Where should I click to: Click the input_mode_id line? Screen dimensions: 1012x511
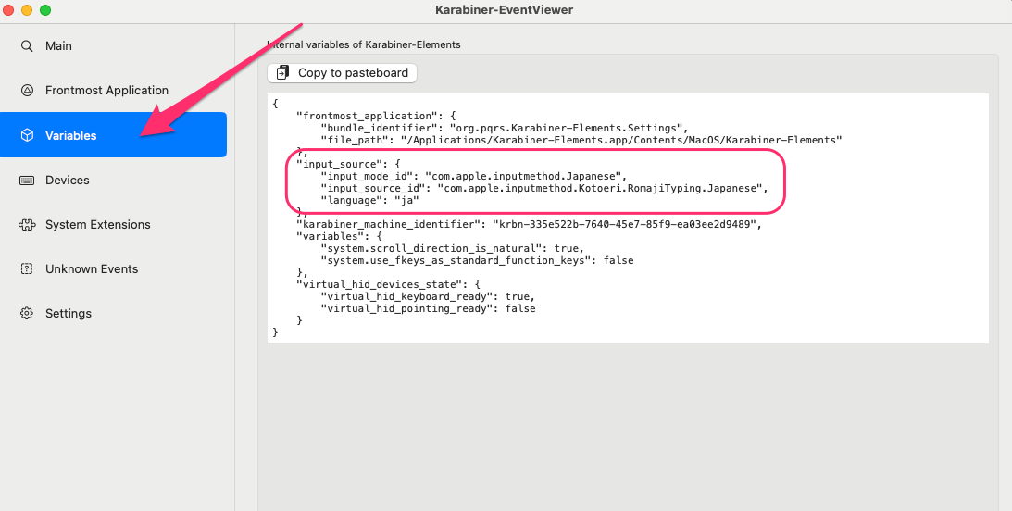coord(474,176)
